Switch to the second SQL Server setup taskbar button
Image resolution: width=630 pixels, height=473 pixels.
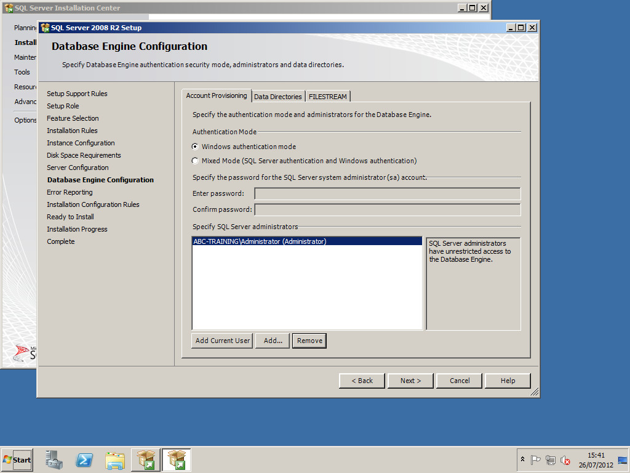(x=177, y=459)
